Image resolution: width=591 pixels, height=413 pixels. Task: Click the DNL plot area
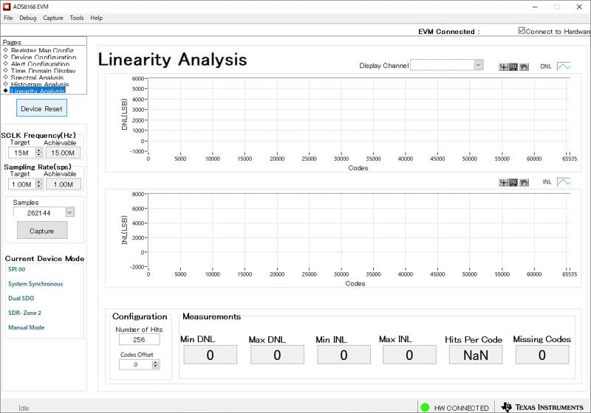[359, 115]
